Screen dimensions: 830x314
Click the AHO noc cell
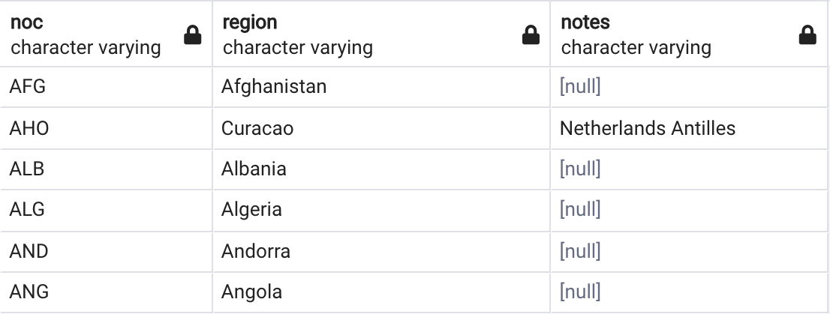coord(106,128)
